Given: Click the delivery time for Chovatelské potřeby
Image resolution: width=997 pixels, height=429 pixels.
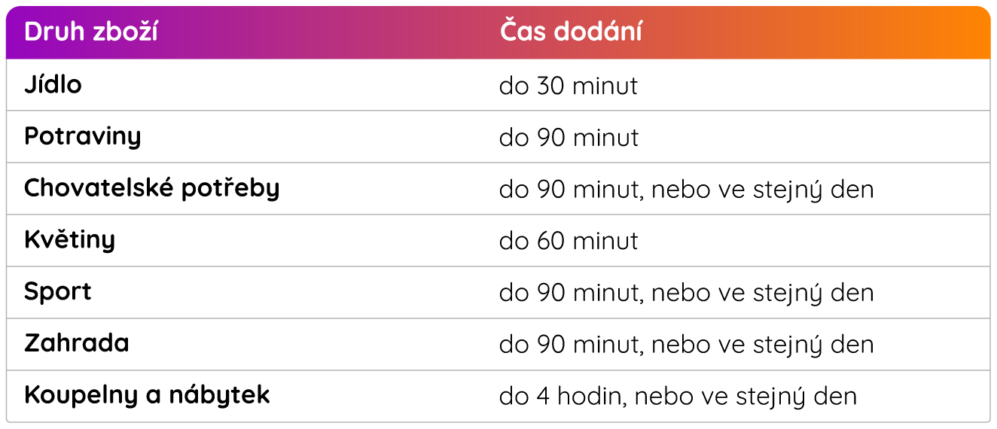Looking at the screenshot, I should [687, 190].
